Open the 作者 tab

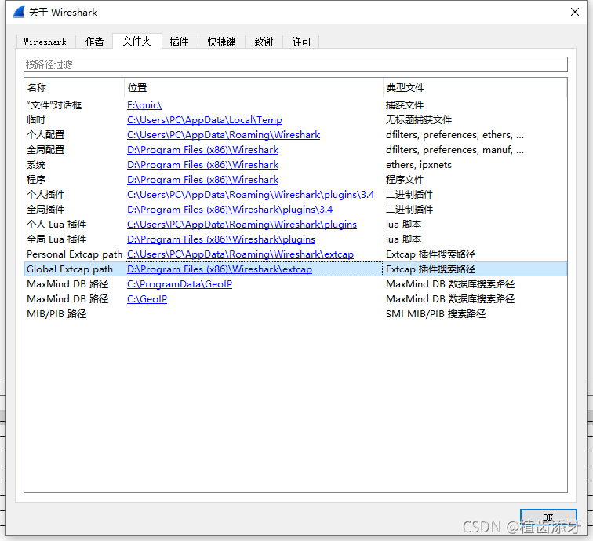[x=94, y=42]
